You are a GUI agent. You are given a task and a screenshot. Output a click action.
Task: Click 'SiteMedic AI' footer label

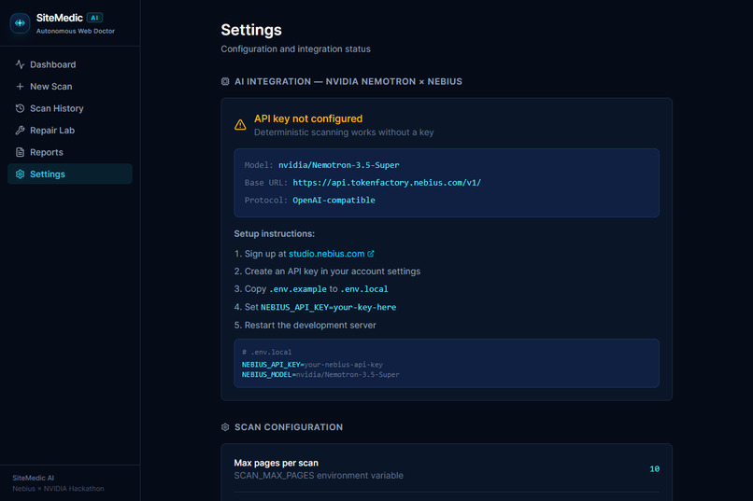coord(33,478)
